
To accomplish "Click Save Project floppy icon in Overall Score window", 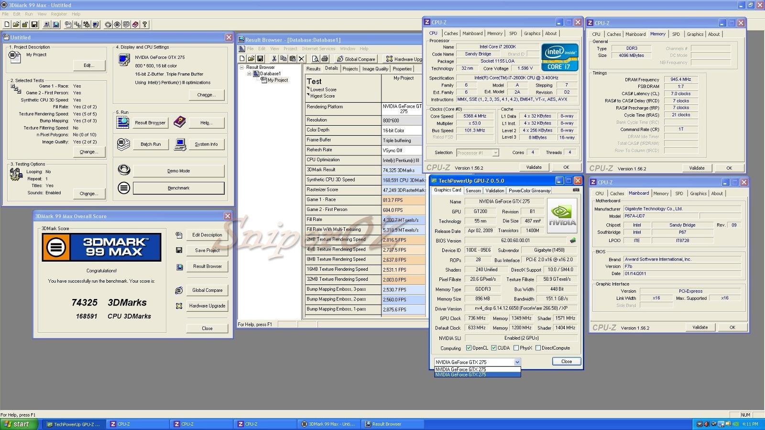I will click(179, 250).
